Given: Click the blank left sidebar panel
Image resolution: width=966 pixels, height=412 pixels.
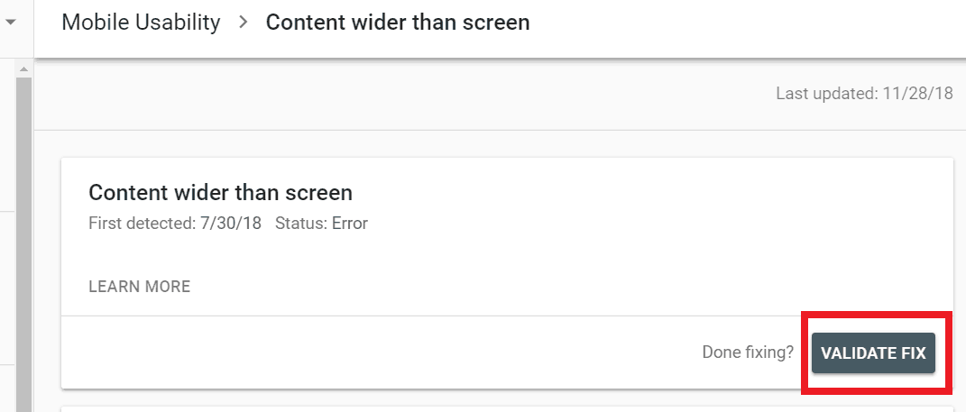Looking at the screenshot, I should click(7, 270).
